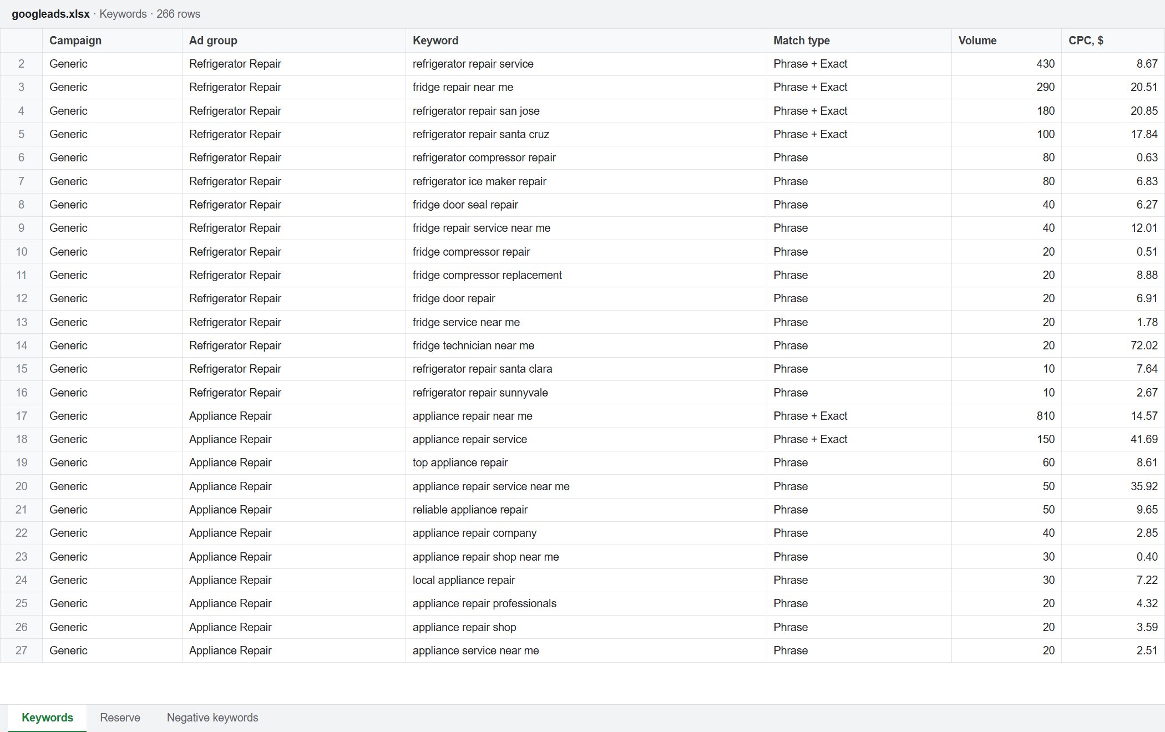
Task: Click the CPC value 35.92
Action: (x=1113, y=486)
